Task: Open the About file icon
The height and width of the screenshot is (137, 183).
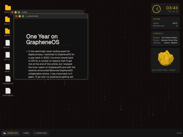Action: (x=7, y=67)
